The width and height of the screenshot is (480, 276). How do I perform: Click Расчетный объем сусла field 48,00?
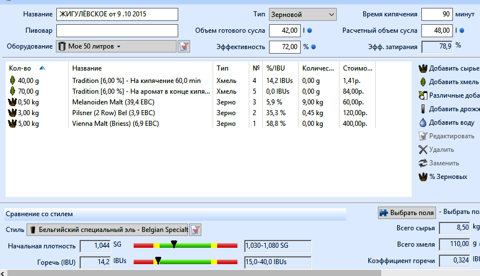pyautogui.click(x=437, y=30)
